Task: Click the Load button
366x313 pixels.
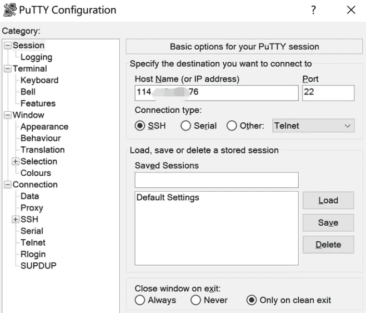Action: click(328, 201)
